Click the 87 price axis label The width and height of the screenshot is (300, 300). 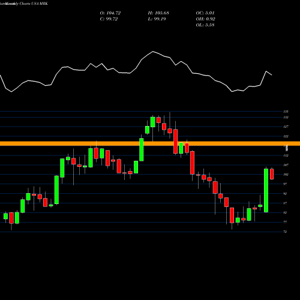click(x=285, y=203)
